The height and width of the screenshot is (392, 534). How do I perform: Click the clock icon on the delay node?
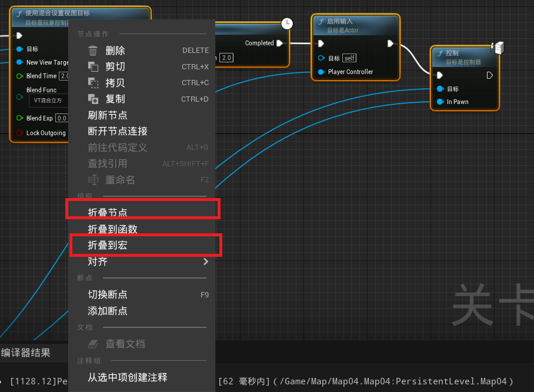(287, 24)
